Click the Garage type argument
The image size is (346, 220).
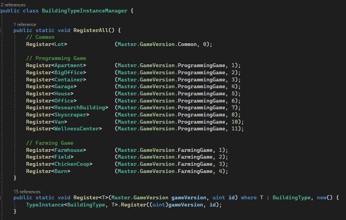coord(64,87)
